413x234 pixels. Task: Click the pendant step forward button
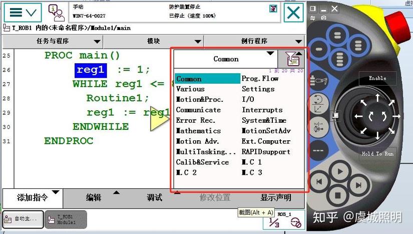pyautogui.click(x=358, y=185)
